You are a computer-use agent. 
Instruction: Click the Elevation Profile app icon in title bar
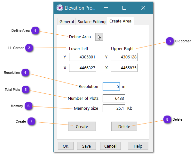[60, 8]
